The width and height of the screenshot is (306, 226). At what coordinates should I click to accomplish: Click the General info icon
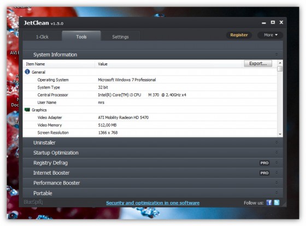coord(27,72)
